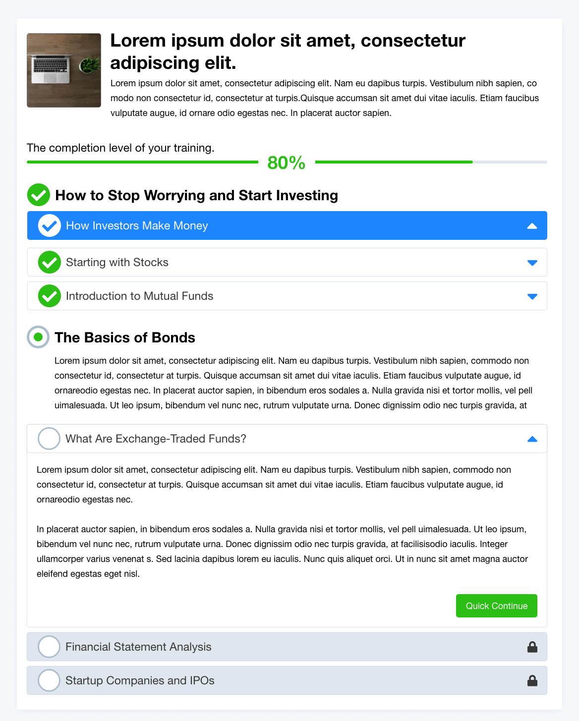
Task: Click the green checkmark on Starting with Stocks
Action: point(50,263)
